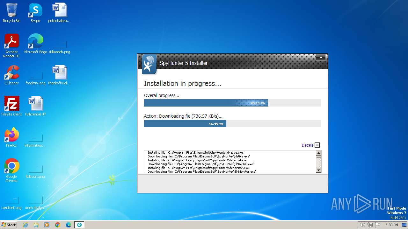Click the log scrollbar down arrow
Image resolution: width=408 pixels, height=229 pixels.
tap(318, 170)
